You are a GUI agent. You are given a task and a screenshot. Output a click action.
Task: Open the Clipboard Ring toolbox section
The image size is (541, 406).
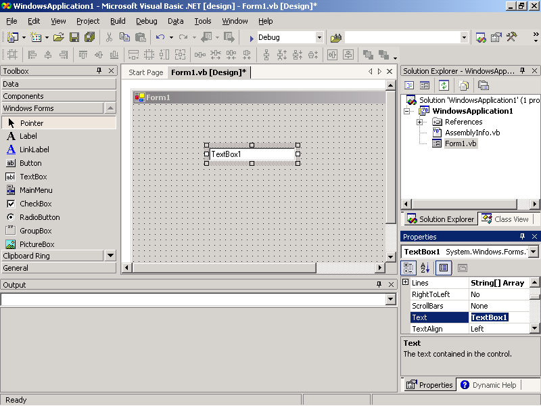point(52,256)
